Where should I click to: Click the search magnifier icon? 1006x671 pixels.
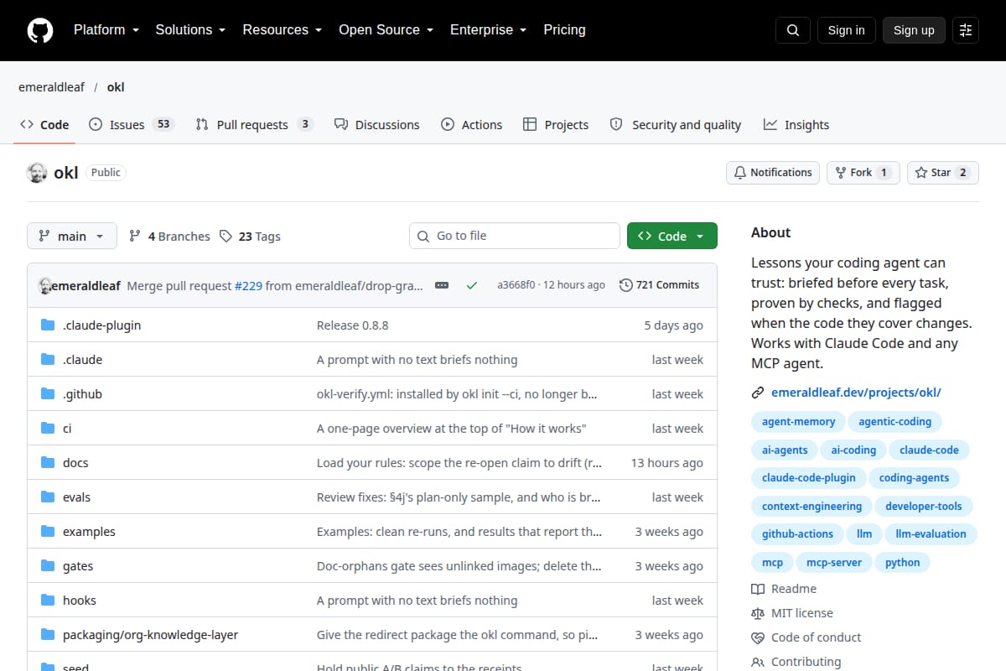point(793,30)
